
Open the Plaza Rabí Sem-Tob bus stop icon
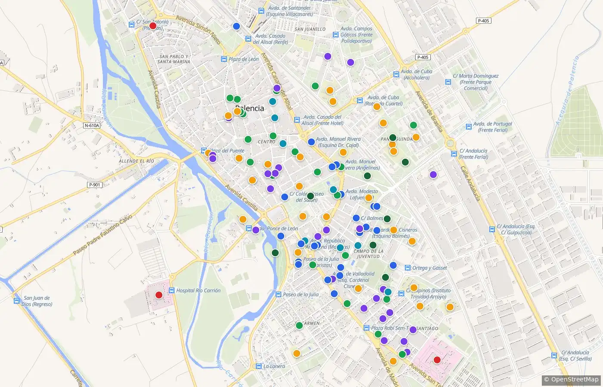pyautogui.click(x=367, y=328)
